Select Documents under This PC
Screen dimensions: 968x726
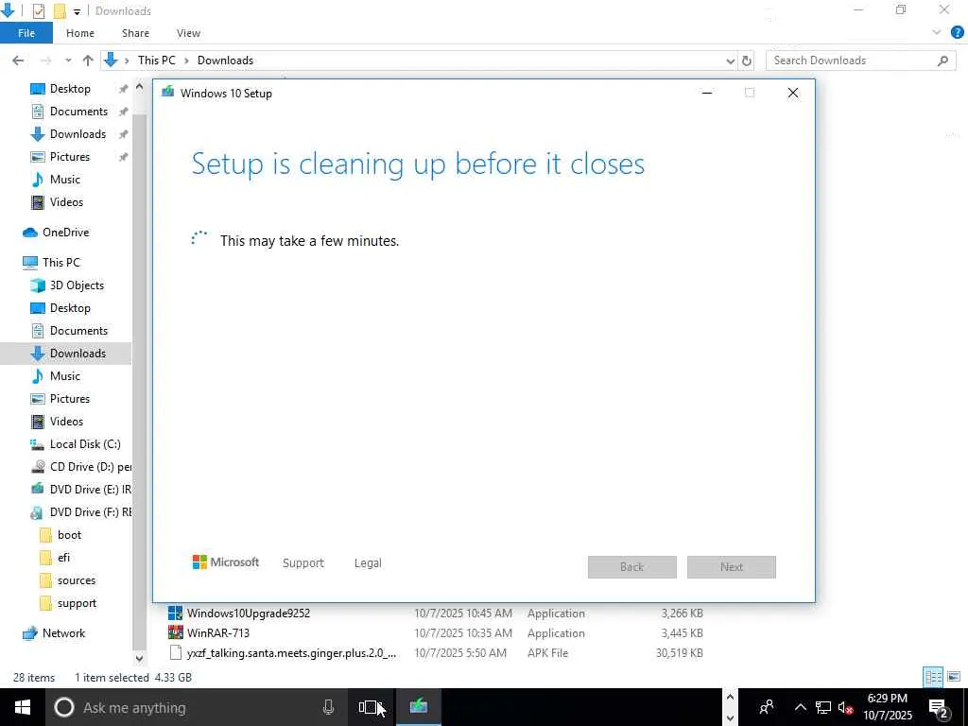click(x=78, y=331)
